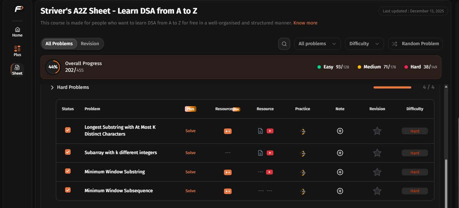Open practice link for Minimum Window Subsequence
Screen dimensions: 459x208
(303, 191)
